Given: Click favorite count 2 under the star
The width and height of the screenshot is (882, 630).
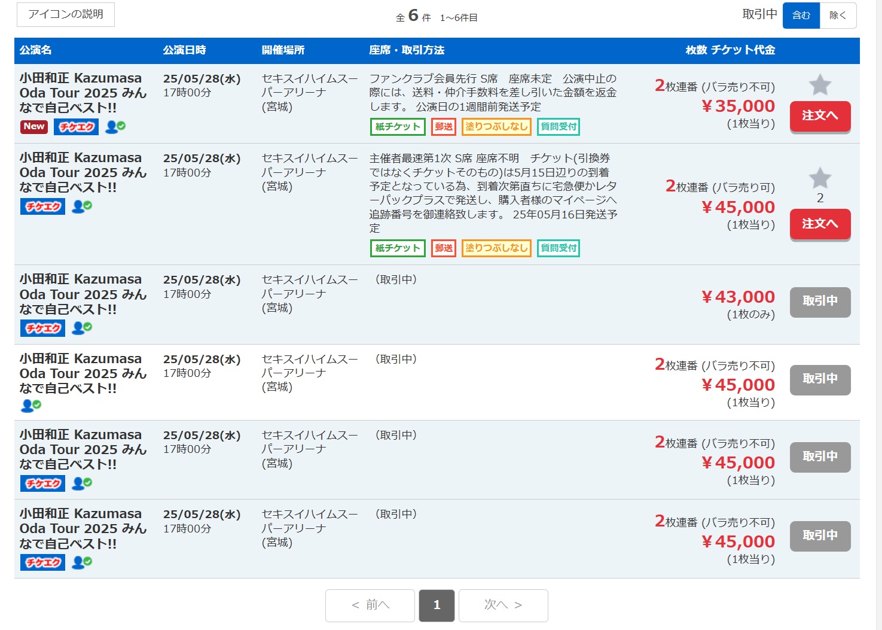Looking at the screenshot, I should coord(820,198).
